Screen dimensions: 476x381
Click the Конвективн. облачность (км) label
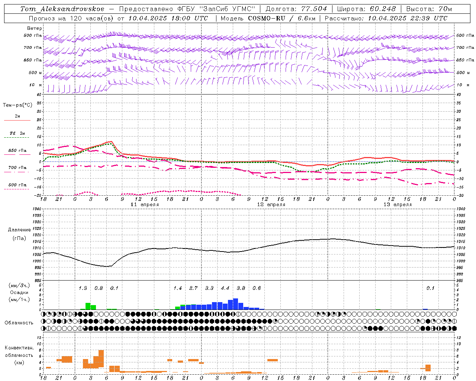pos(19,355)
